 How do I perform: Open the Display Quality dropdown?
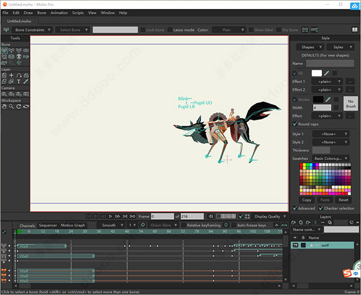(270, 216)
